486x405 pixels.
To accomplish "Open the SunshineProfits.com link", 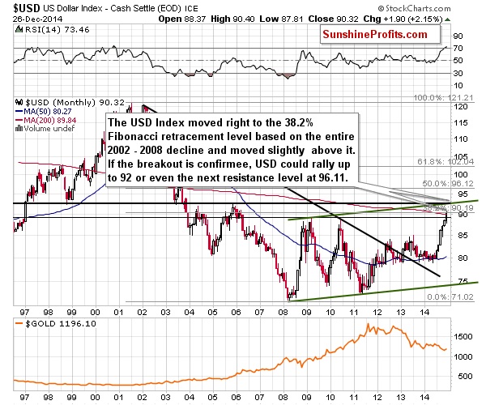I will pyautogui.click(x=375, y=34).
